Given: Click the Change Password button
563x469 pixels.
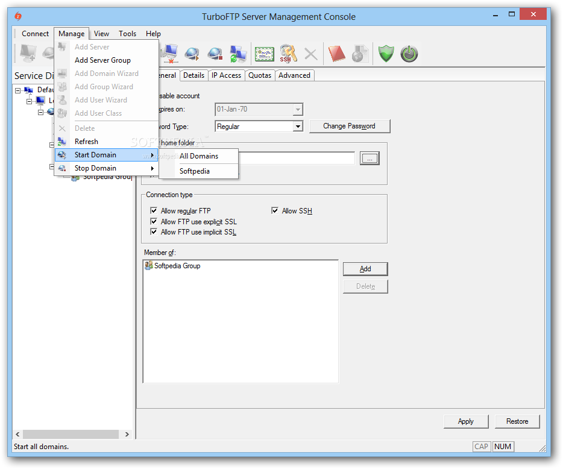Looking at the screenshot, I should coord(350,126).
